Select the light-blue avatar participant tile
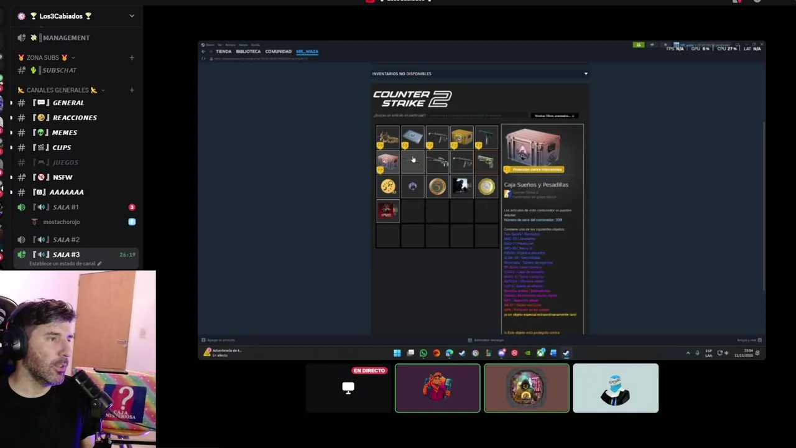Screen dimensions: 796x448 [x=616, y=388]
